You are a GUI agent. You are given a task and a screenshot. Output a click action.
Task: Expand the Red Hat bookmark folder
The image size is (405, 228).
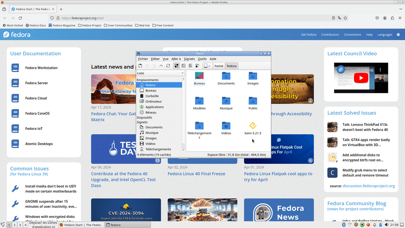tap(142, 25)
